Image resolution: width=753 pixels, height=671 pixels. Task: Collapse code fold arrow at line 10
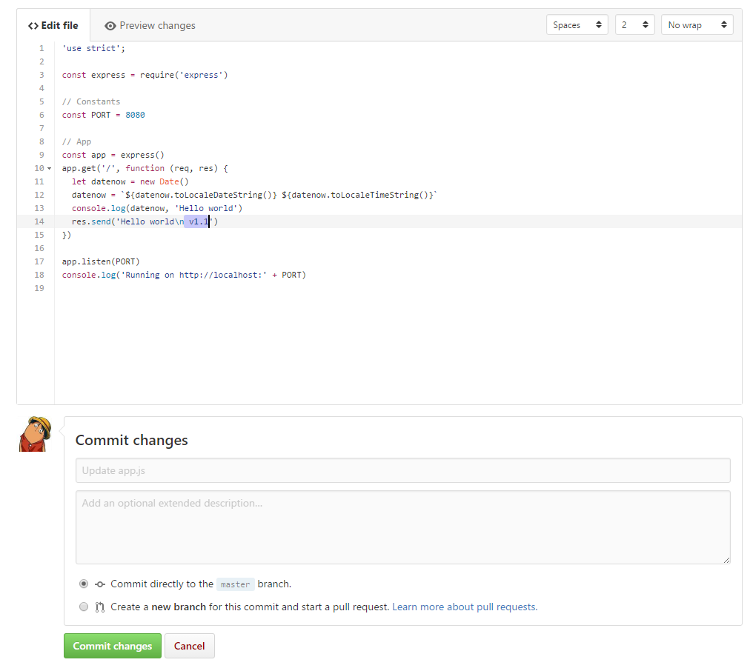coord(50,169)
